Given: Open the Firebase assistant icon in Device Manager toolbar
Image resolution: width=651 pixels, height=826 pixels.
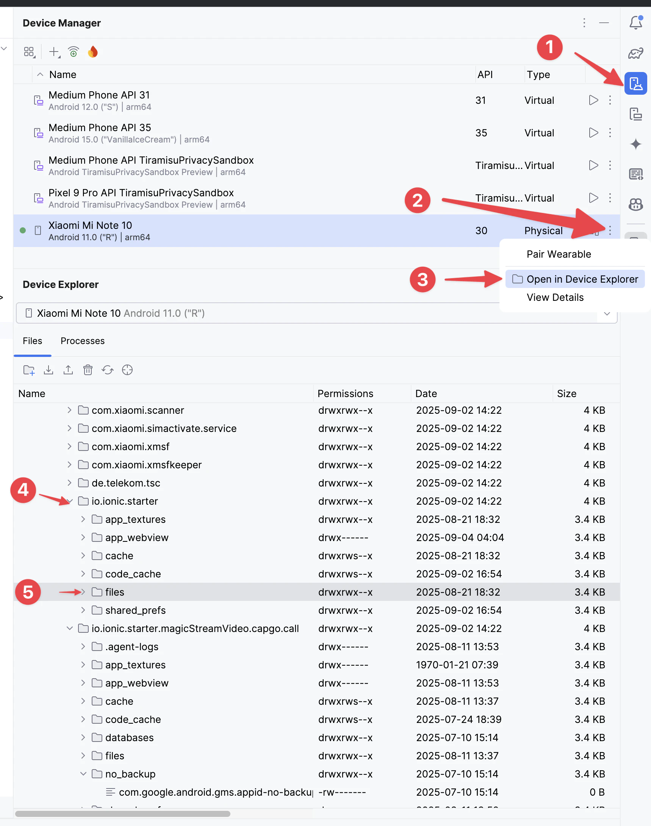Looking at the screenshot, I should pos(92,52).
